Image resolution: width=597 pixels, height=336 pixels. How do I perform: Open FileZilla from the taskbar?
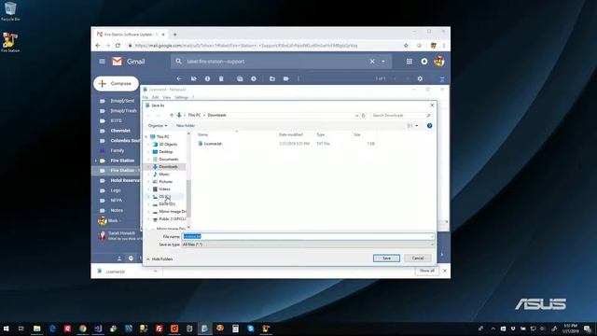tap(160, 329)
